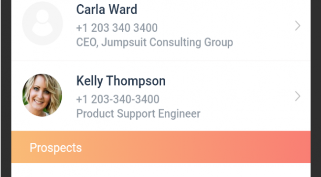Click the divider line separating Carla and Kelly
321x177 pixels.
coord(161,61)
